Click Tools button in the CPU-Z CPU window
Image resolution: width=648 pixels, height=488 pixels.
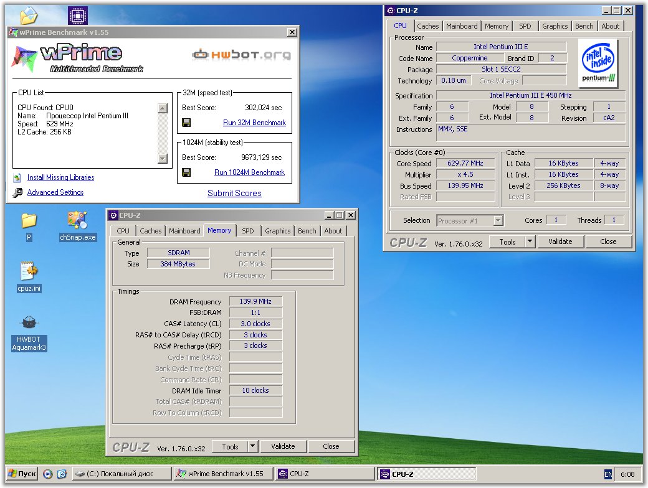[x=507, y=242]
